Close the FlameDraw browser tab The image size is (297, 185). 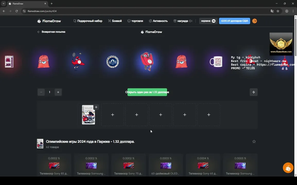45,3
